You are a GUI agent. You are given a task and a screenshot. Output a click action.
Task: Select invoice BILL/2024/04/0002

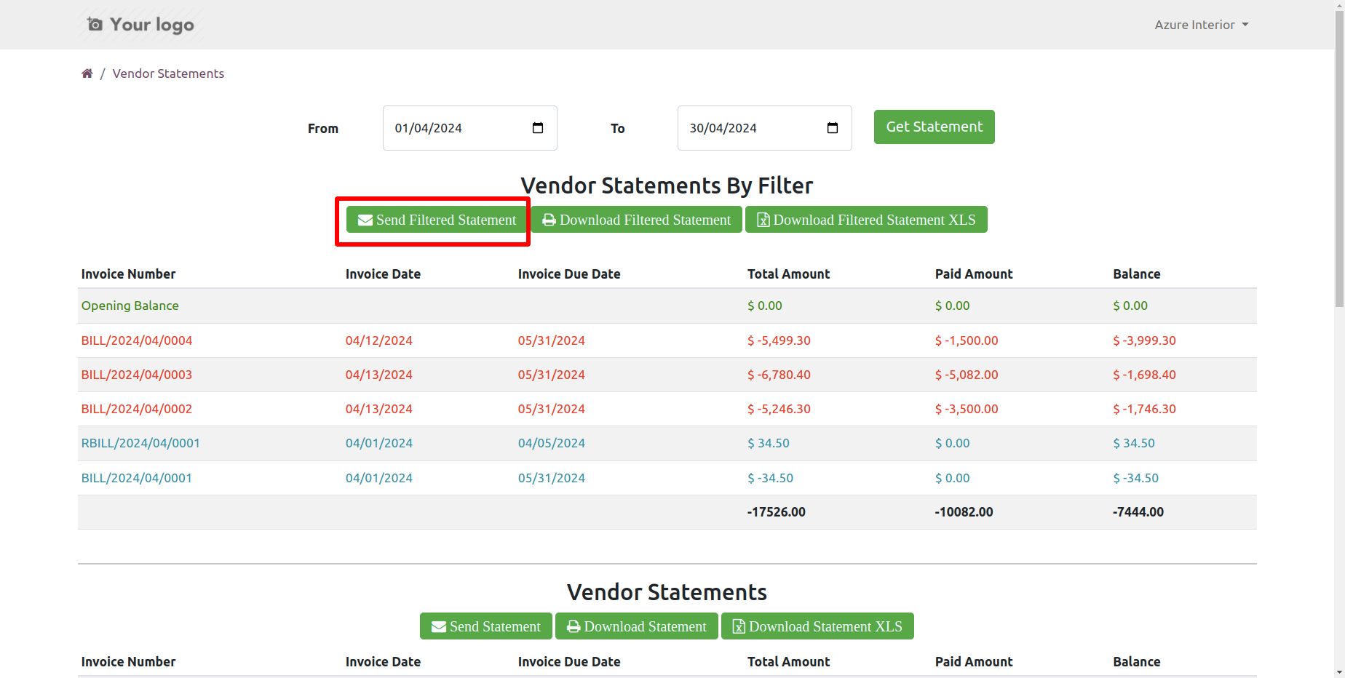(137, 409)
